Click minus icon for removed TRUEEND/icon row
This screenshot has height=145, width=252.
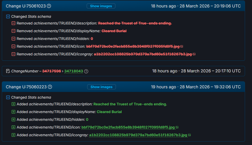pos(13,46)
